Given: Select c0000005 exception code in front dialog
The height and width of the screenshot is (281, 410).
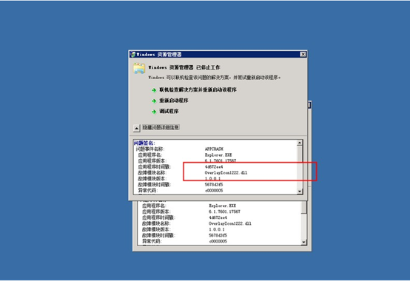Looking at the screenshot, I should point(214,191).
